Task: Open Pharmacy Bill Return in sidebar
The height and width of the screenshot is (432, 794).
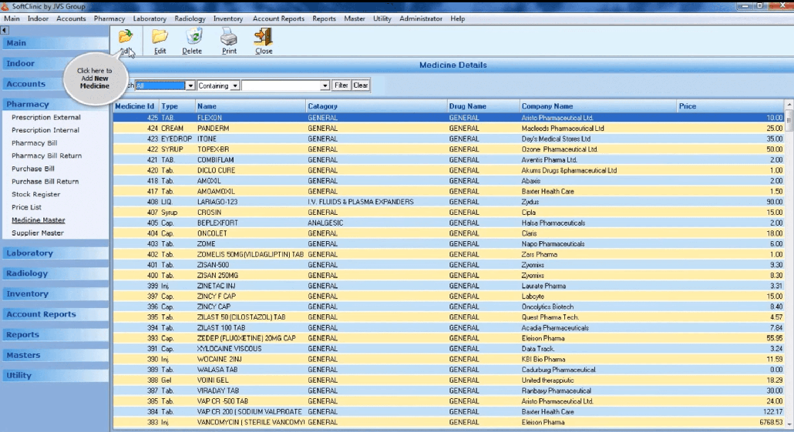Action: coord(46,156)
